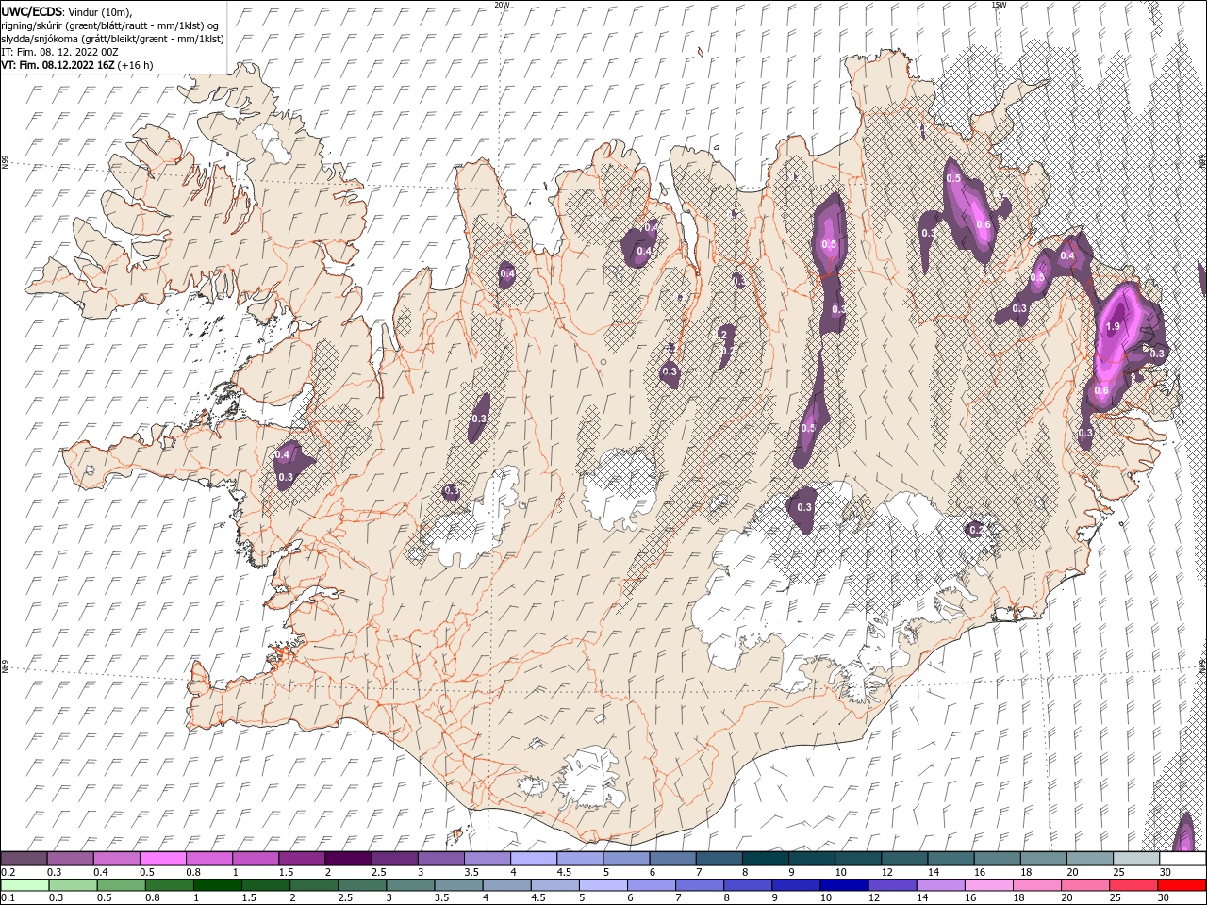1207x905 pixels.
Task: Click the "2.5" label in the bottom legend row
Action: click(344, 899)
